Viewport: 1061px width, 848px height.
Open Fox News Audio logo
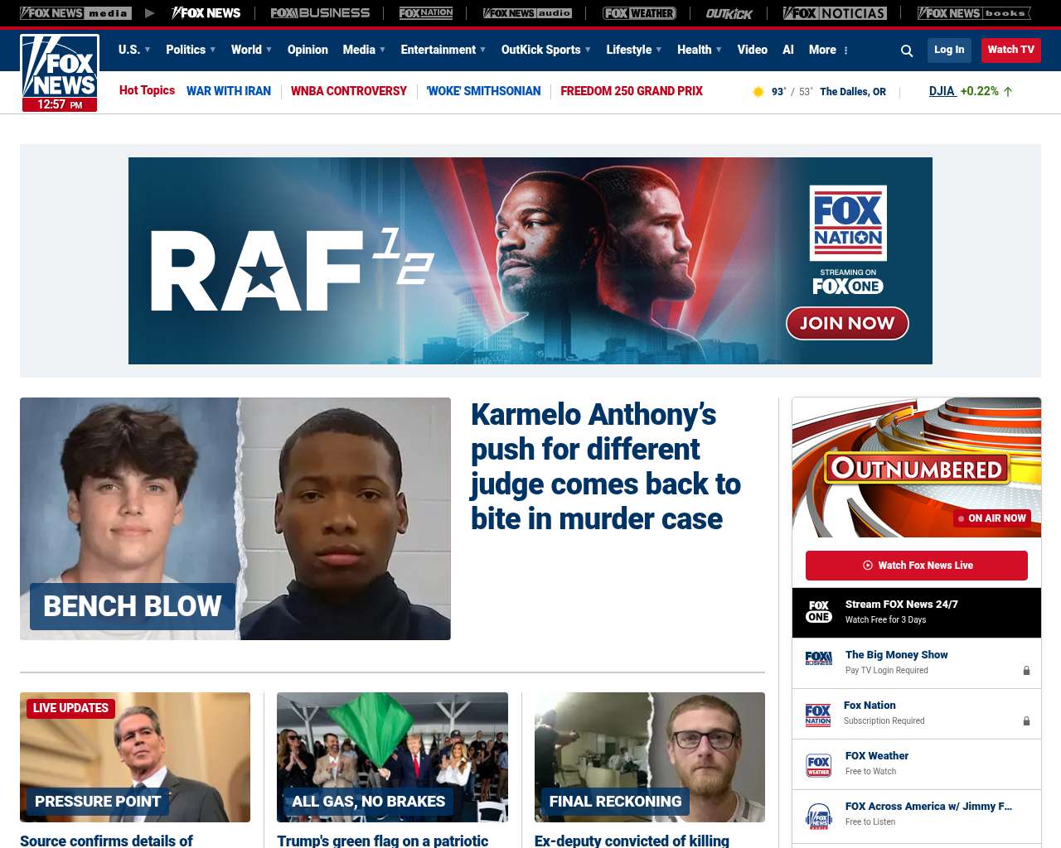coord(527,13)
